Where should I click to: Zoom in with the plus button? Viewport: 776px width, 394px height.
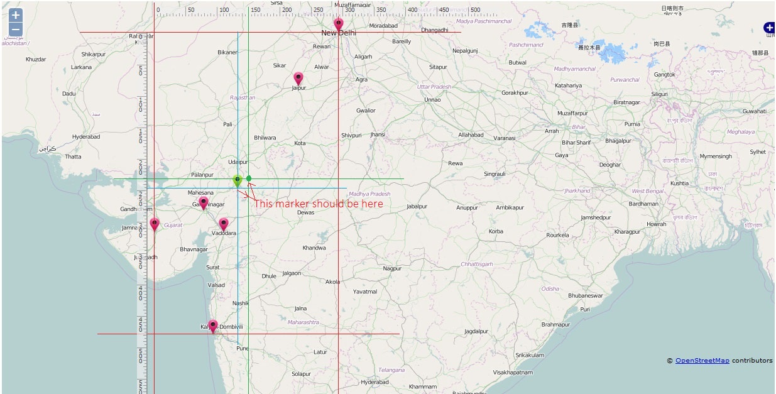pyautogui.click(x=16, y=15)
